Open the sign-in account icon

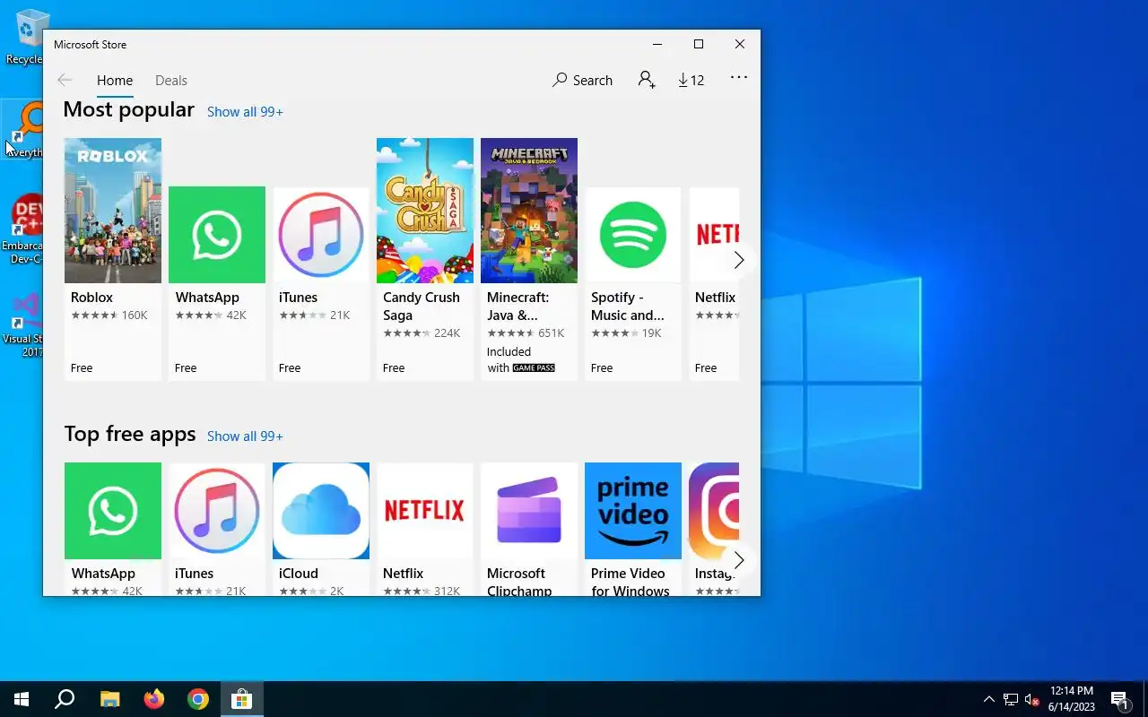click(x=647, y=80)
